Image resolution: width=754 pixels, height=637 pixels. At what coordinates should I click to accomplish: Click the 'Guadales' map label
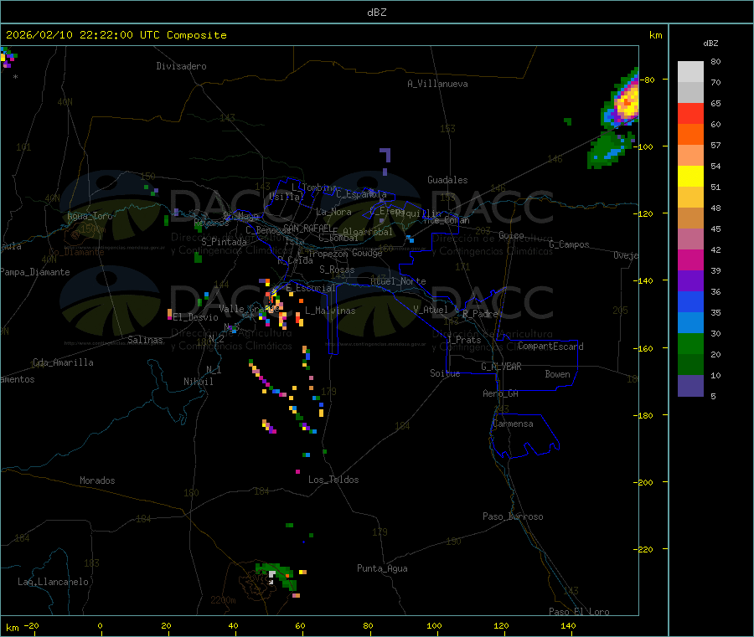(447, 180)
